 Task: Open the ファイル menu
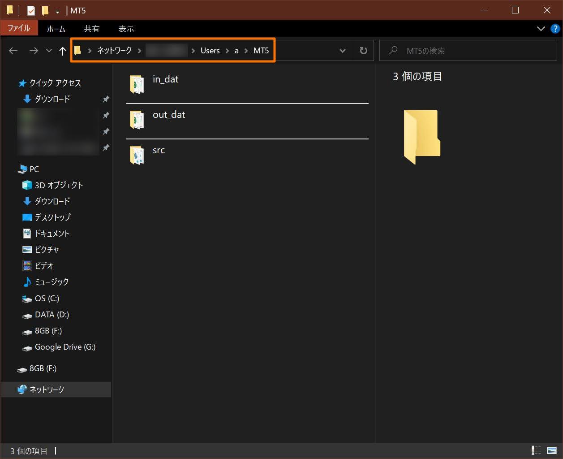point(19,28)
